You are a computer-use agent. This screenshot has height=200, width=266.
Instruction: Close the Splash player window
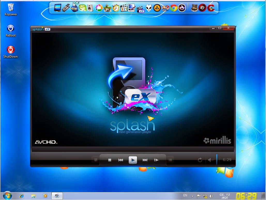[228, 28]
